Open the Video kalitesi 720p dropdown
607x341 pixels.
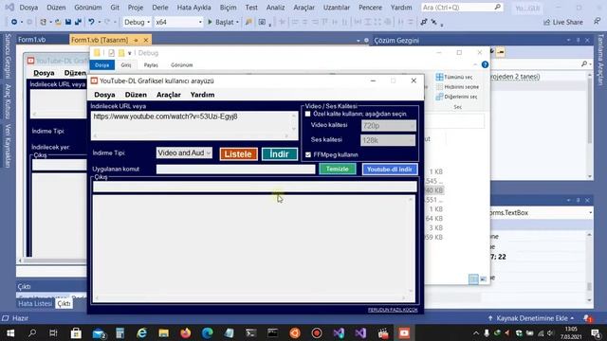click(388, 126)
